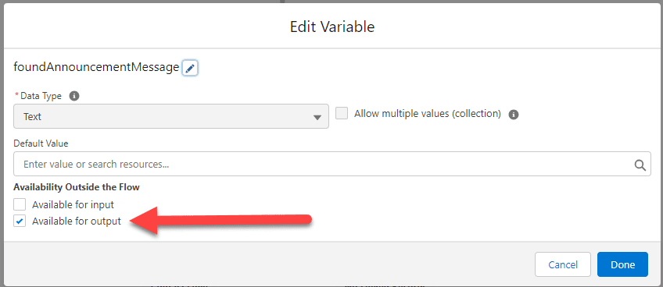This screenshot has height=287, width=663.
Task: Uncheck the Available for output box
Action: pos(20,221)
